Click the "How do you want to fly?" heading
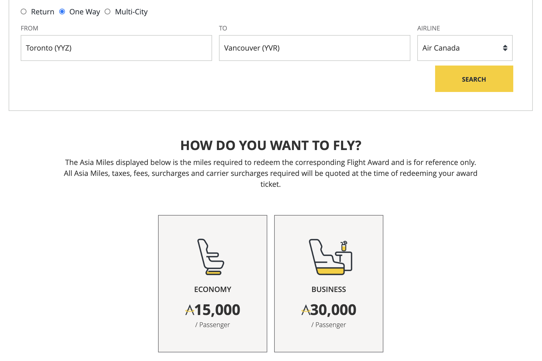 pyautogui.click(x=271, y=145)
